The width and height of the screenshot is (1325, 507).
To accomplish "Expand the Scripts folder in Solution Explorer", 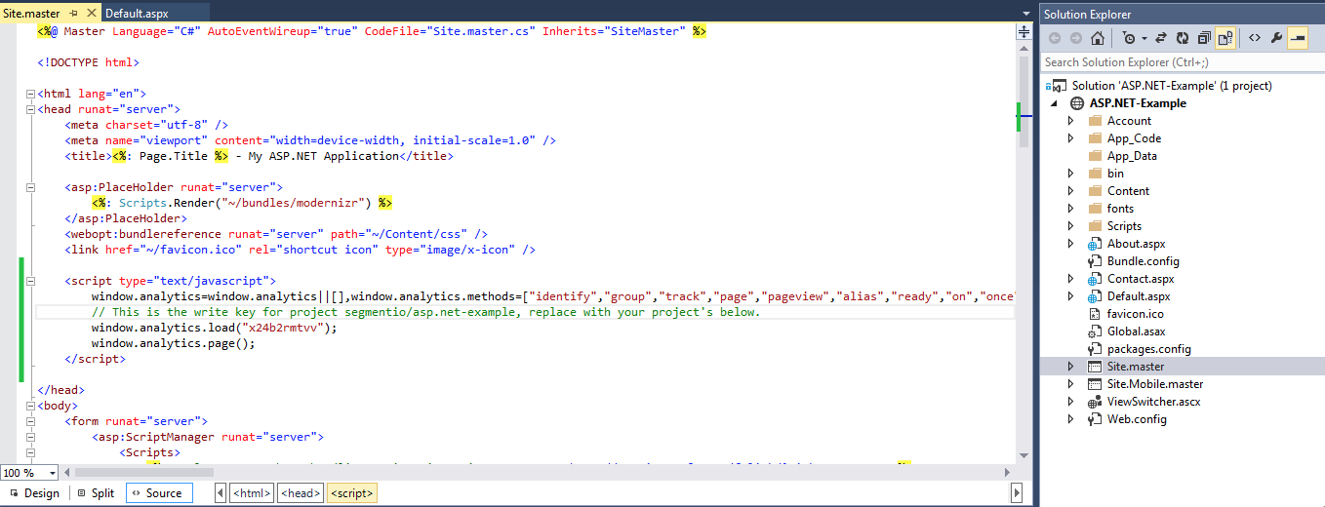I will coord(1071,226).
